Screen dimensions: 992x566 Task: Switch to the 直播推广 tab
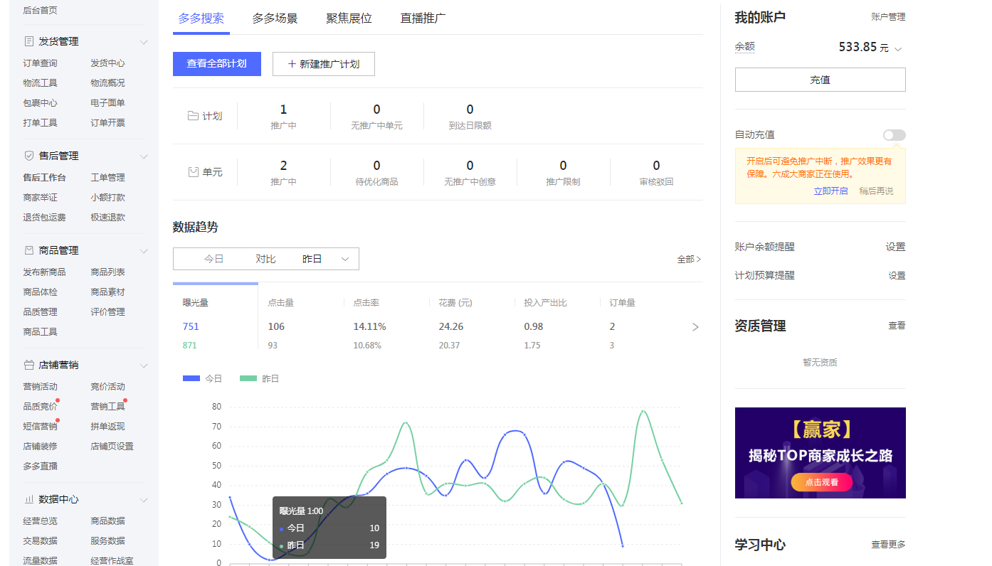[423, 18]
